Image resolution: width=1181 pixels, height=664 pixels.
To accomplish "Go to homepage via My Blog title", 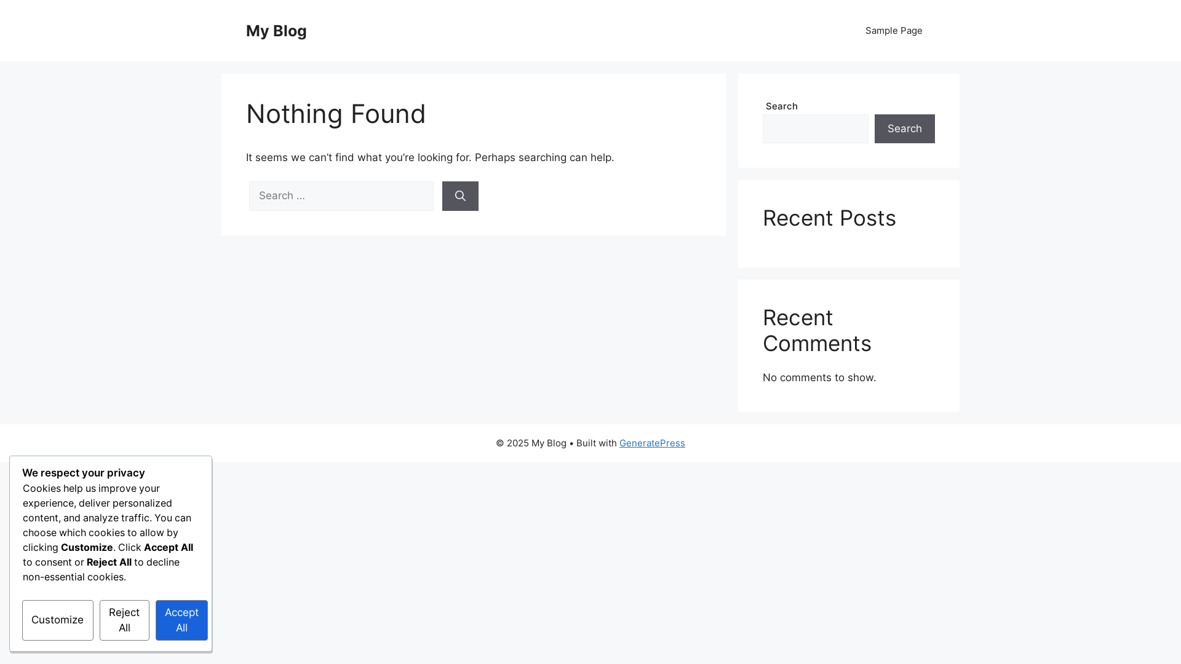I will coord(276,31).
